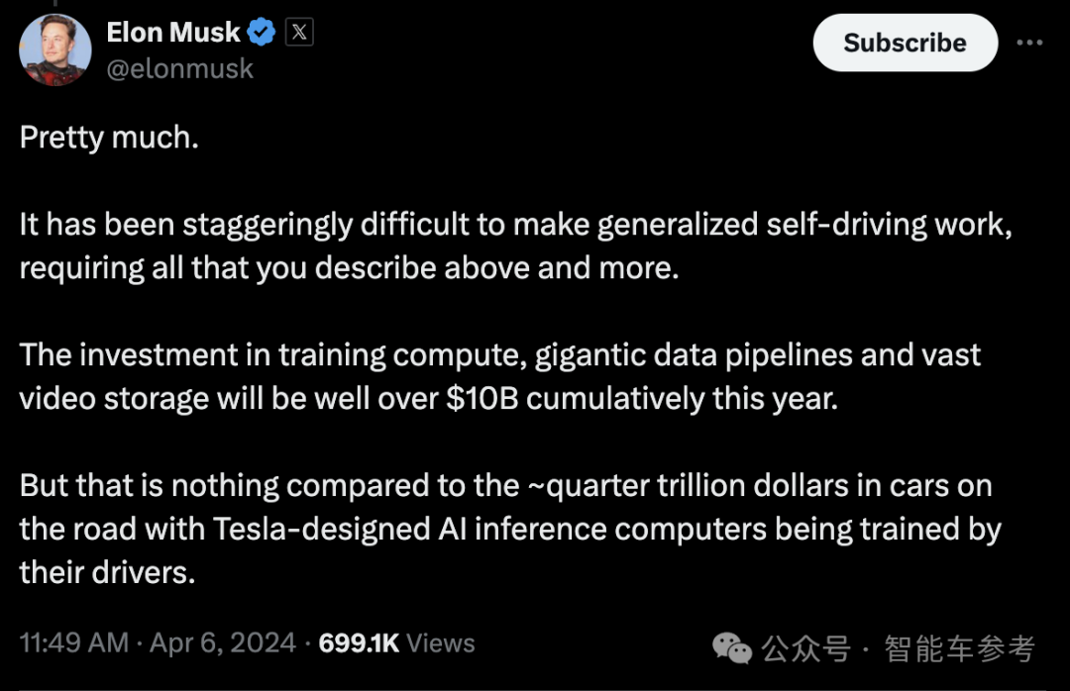Click the blue verified checkmark badge
Image resolution: width=1070 pixels, height=691 pixels.
[x=262, y=33]
